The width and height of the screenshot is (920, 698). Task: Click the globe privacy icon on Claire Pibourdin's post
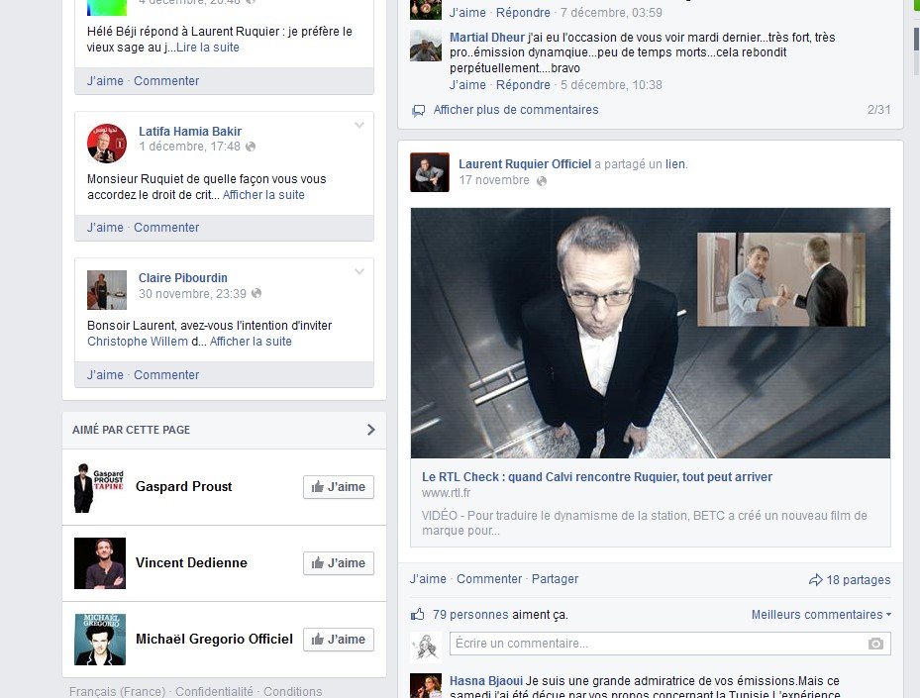[x=256, y=293]
